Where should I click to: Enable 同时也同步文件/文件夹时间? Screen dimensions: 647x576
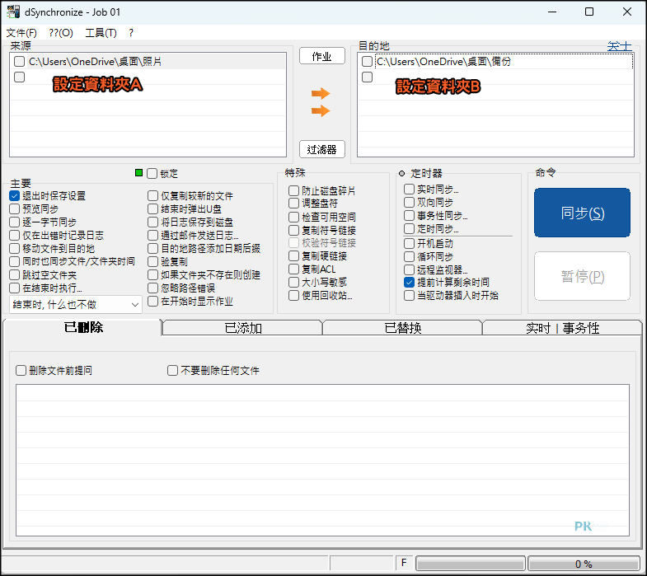click(15, 261)
